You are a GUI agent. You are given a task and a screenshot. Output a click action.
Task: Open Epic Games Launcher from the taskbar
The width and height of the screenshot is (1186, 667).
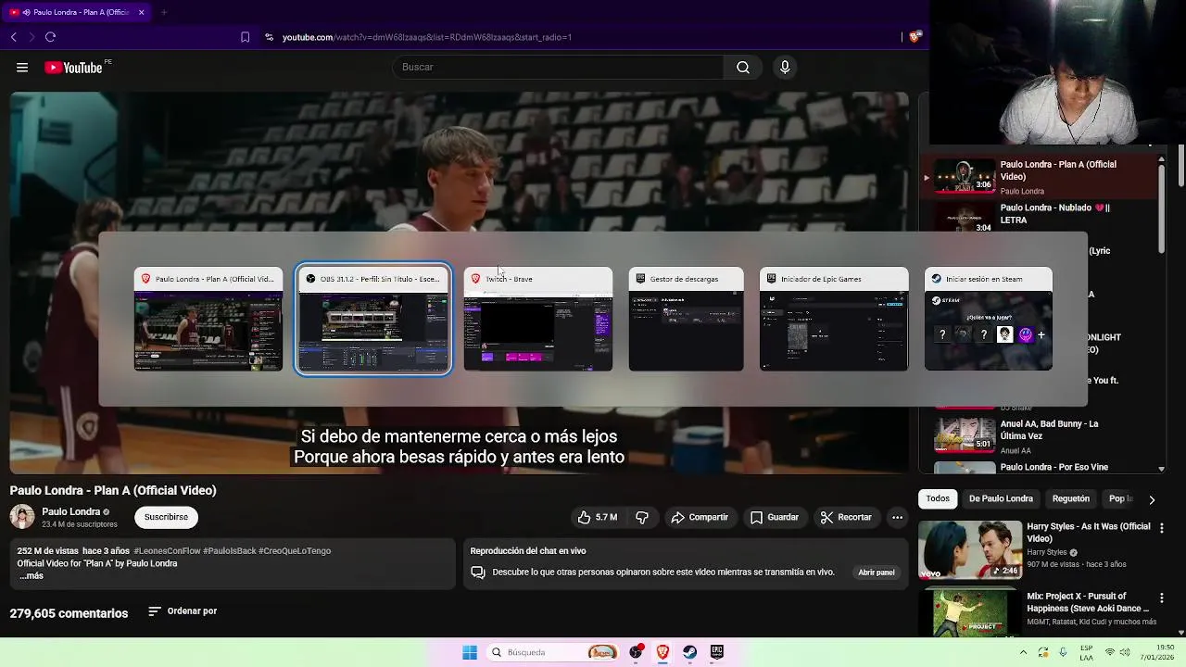[716, 652]
